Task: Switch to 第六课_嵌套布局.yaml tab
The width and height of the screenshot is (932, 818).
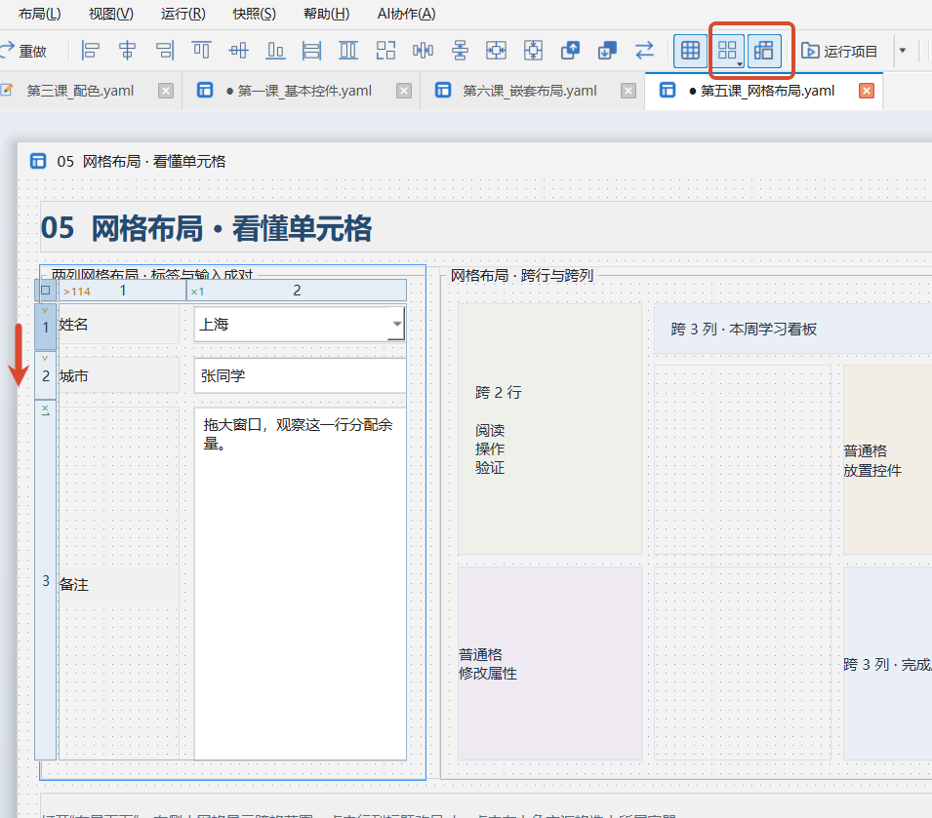Action: pos(530,91)
